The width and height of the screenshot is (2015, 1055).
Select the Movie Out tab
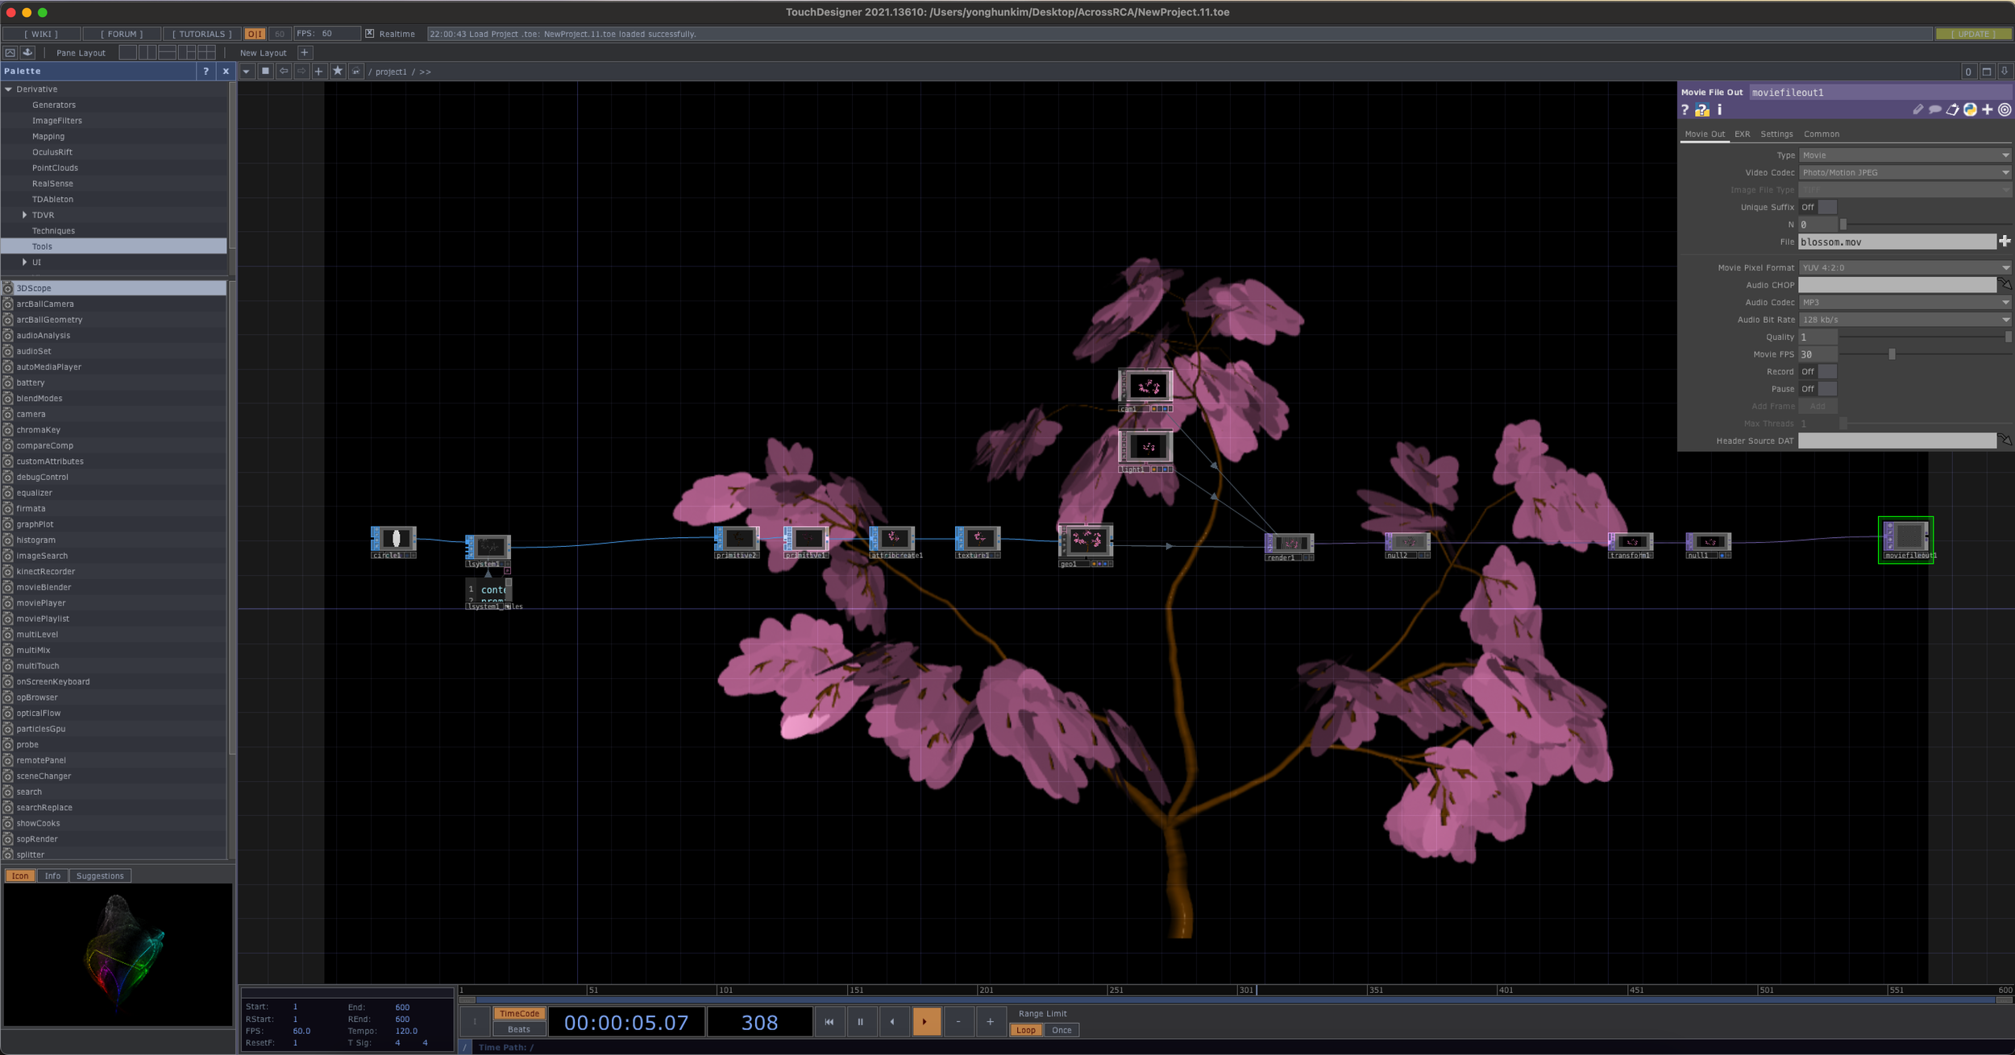[x=1705, y=134]
